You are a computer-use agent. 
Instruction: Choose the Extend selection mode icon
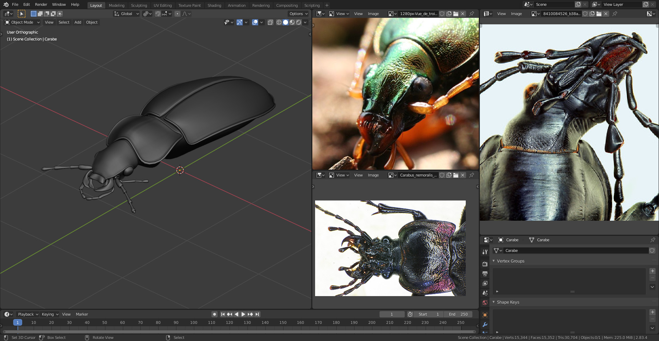coord(40,14)
